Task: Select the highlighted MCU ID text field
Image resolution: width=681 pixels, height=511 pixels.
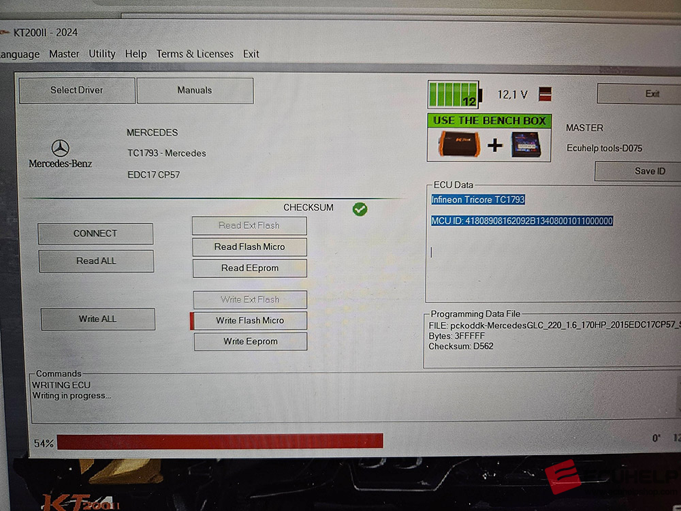Action: [521, 221]
